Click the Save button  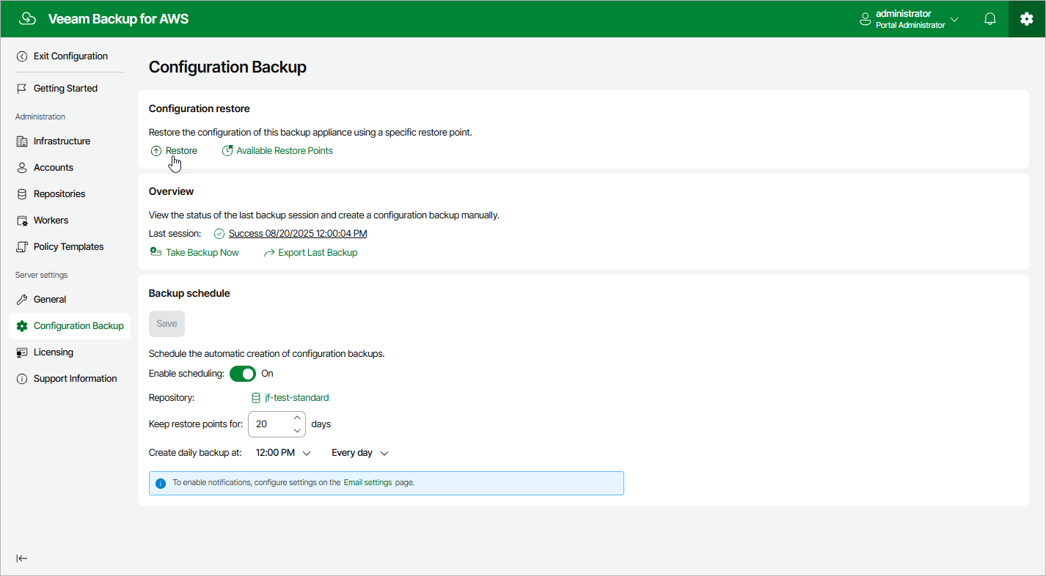click(x=167, y=324)
